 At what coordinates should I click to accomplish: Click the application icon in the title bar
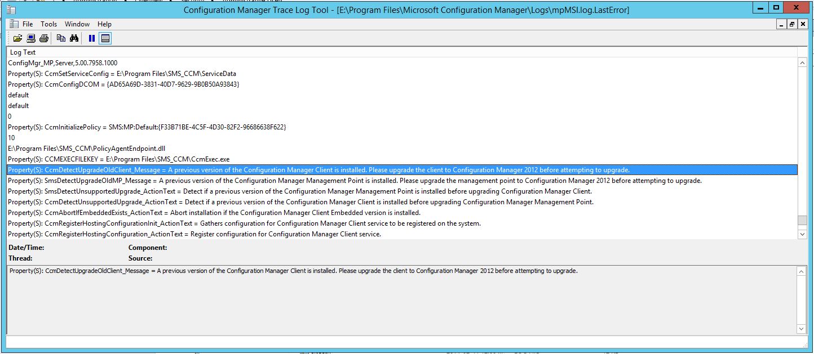point(12,10)
